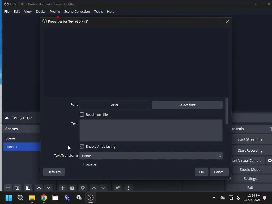Select the 'pororo' scene
This screenshot has width=272, height=204.
[x=22, y=147]
